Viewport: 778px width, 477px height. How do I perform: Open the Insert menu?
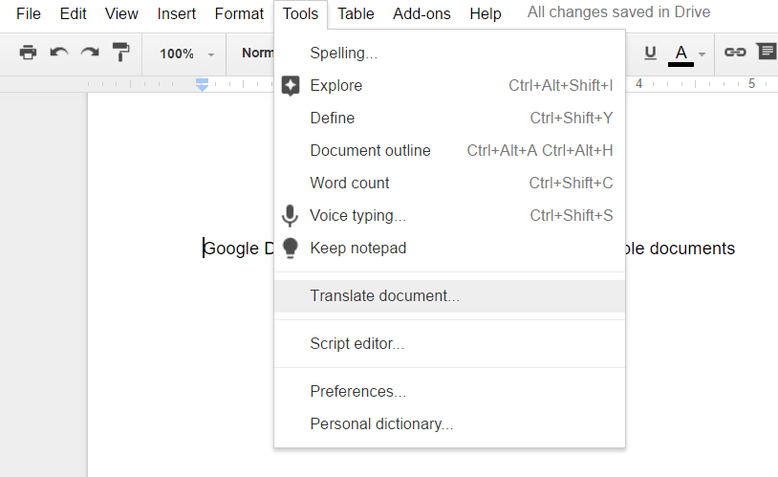coord(176,14)
